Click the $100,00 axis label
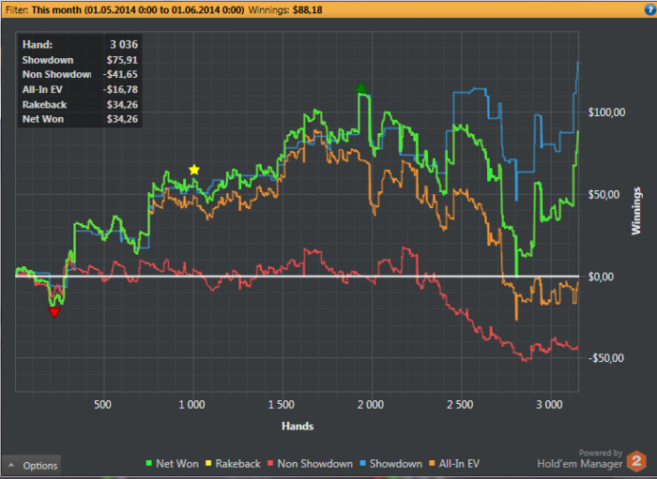657x479 pixels. pos(606,112)
